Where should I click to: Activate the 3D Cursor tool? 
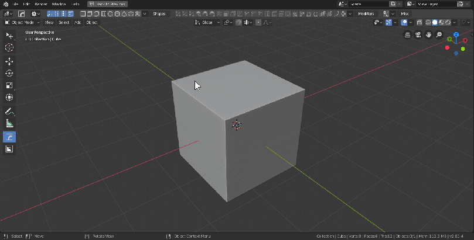tap(9, 48)
